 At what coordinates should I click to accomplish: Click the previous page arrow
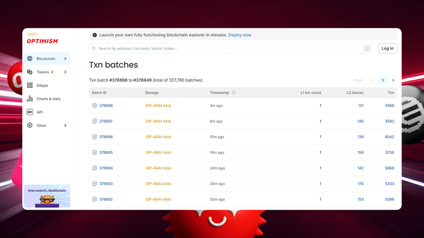(372, 80)
